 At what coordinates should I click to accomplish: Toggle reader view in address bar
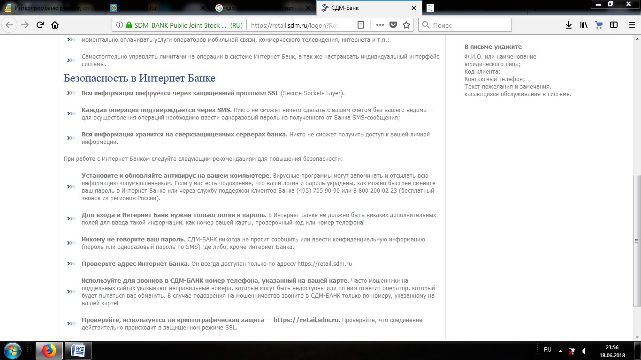pos(360,25)
